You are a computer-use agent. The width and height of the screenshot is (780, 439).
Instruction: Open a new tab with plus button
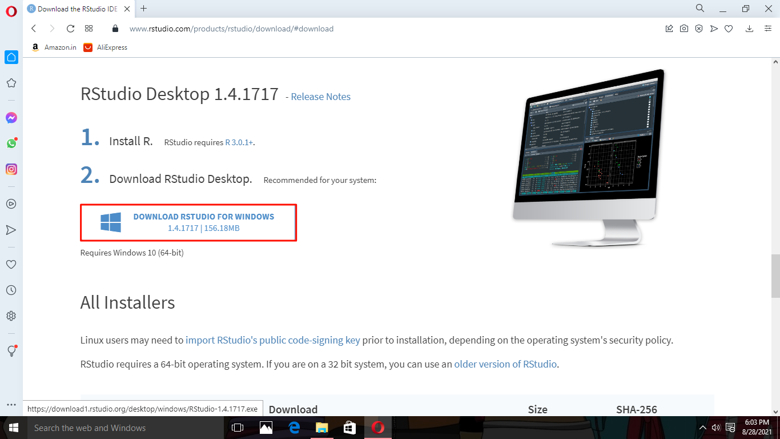coord(143,9)
